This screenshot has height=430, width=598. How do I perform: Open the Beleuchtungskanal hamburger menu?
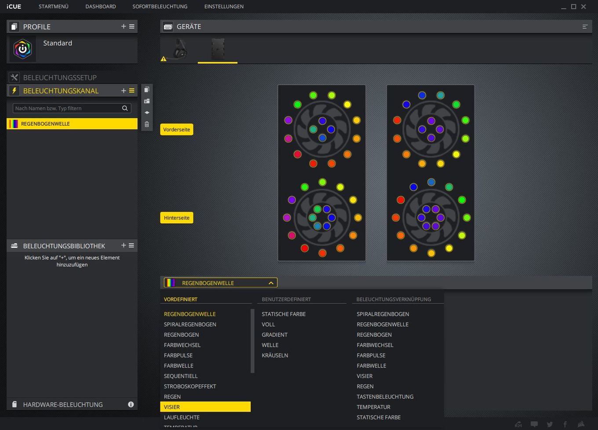131,91
